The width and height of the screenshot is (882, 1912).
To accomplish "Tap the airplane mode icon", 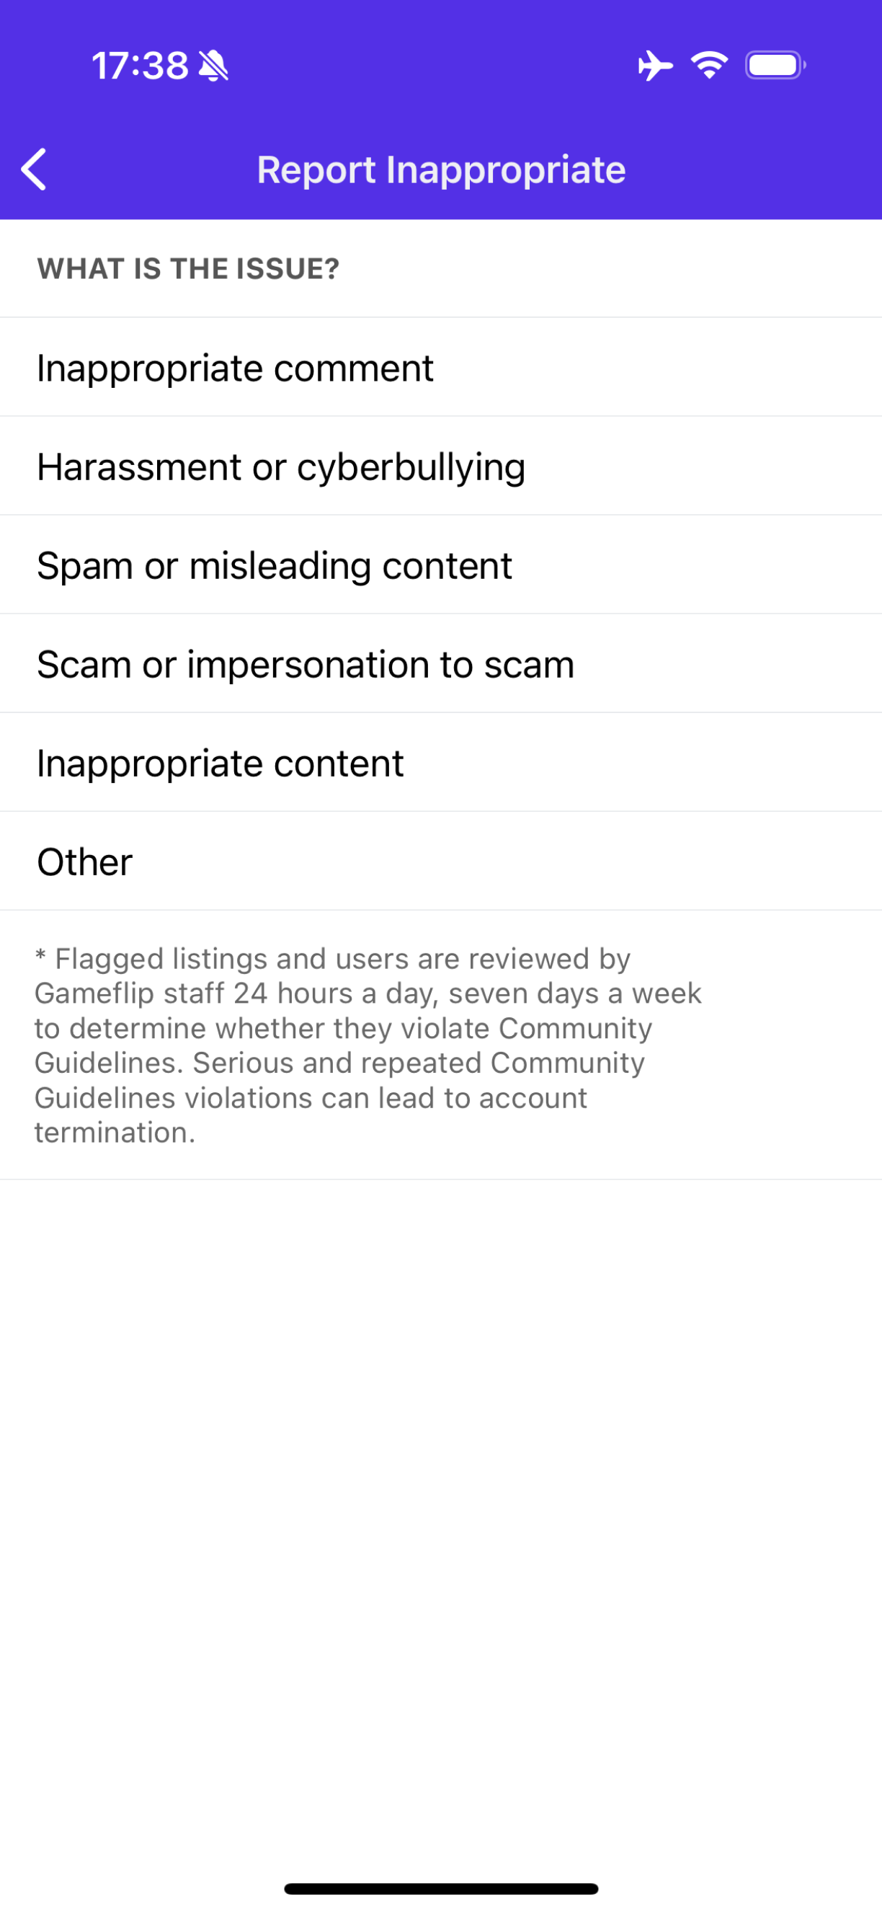I will click(x=656, y=66).
